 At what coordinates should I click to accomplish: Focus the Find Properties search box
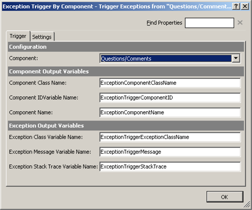pyautogui.click(x=209, y=23)
